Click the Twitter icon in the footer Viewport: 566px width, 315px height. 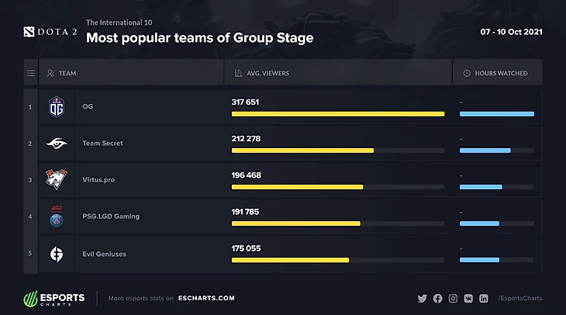point(423,298)
